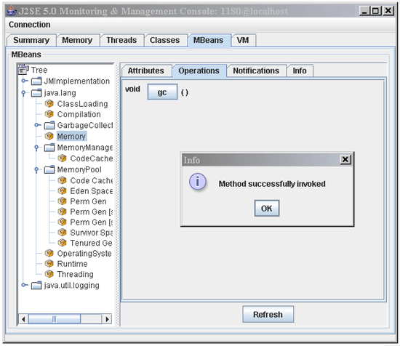Click the tree horizontal scrollbar thumb

(x=55, y=319)
